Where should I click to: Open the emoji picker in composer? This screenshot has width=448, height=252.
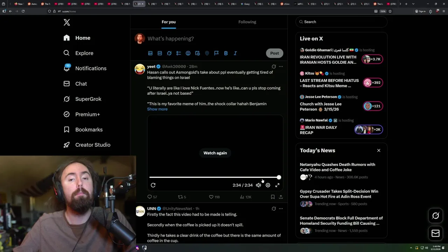(188, 53)
